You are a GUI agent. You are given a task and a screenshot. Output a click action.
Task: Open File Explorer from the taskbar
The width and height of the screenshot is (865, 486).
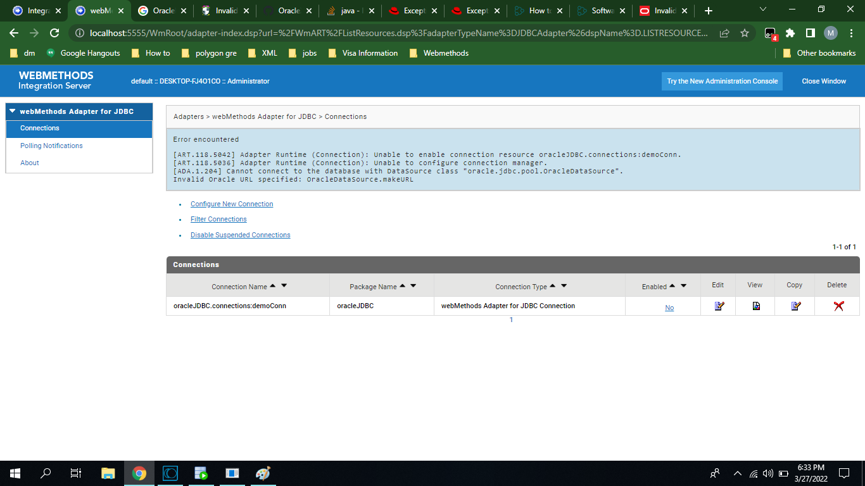tap(108, 473)
